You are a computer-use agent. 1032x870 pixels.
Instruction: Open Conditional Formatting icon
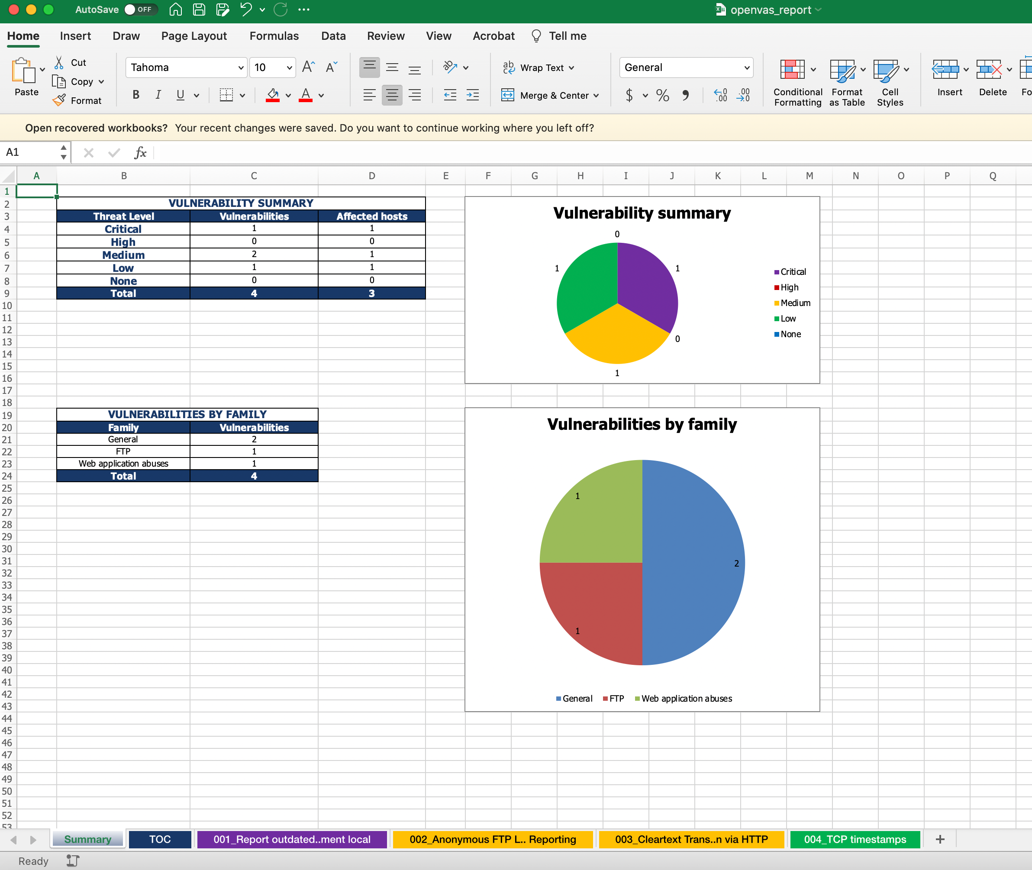point(792,70)
